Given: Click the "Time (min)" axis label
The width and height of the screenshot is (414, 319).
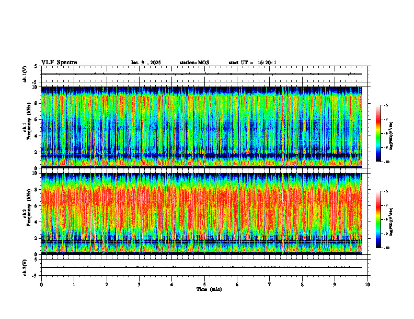Looking at the screenshot, I should coord(209,289).
